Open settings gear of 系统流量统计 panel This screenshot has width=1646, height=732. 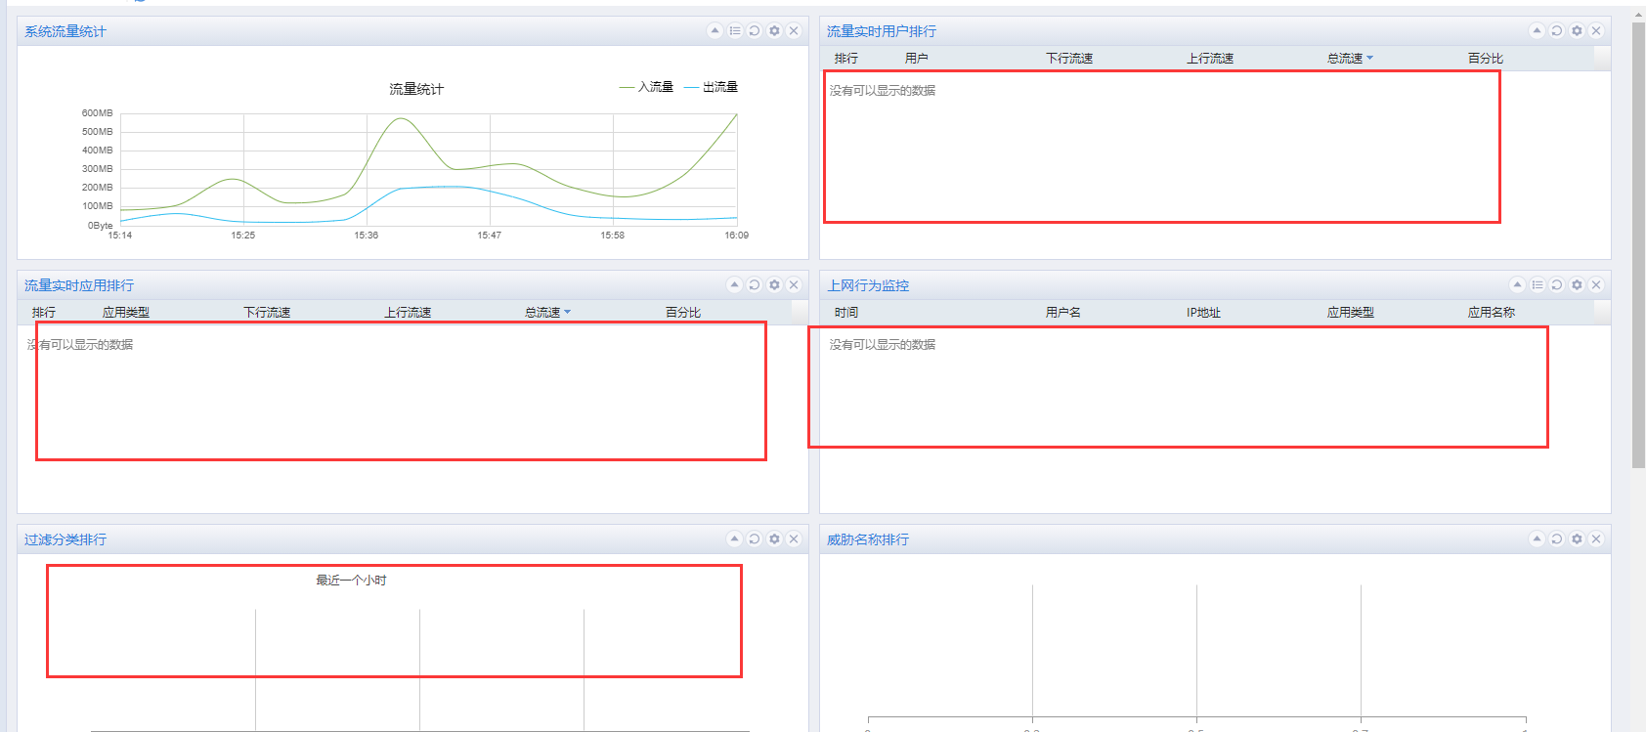point(774,31)
